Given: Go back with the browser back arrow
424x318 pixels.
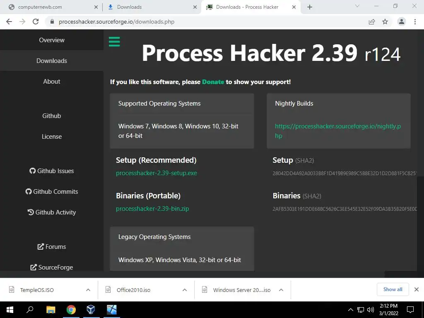Looking at the screenshot, I should tap(9, 22).
